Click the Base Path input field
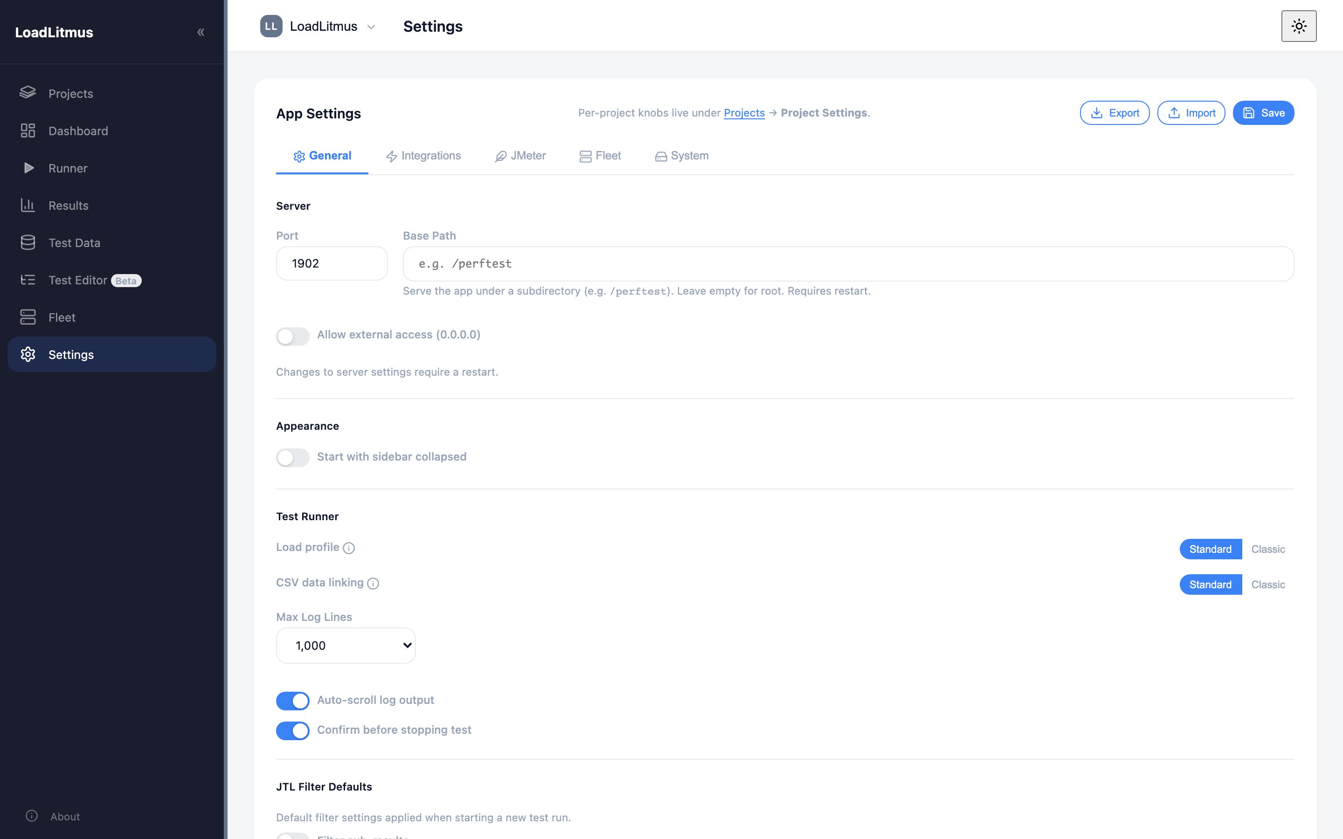The height and width of the screenshot is (839, 1343). tap(848, 263)
